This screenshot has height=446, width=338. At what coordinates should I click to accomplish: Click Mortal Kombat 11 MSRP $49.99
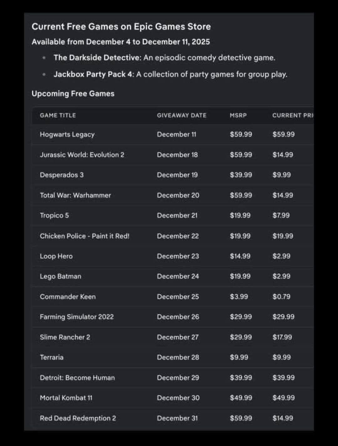tap(240, 398)
